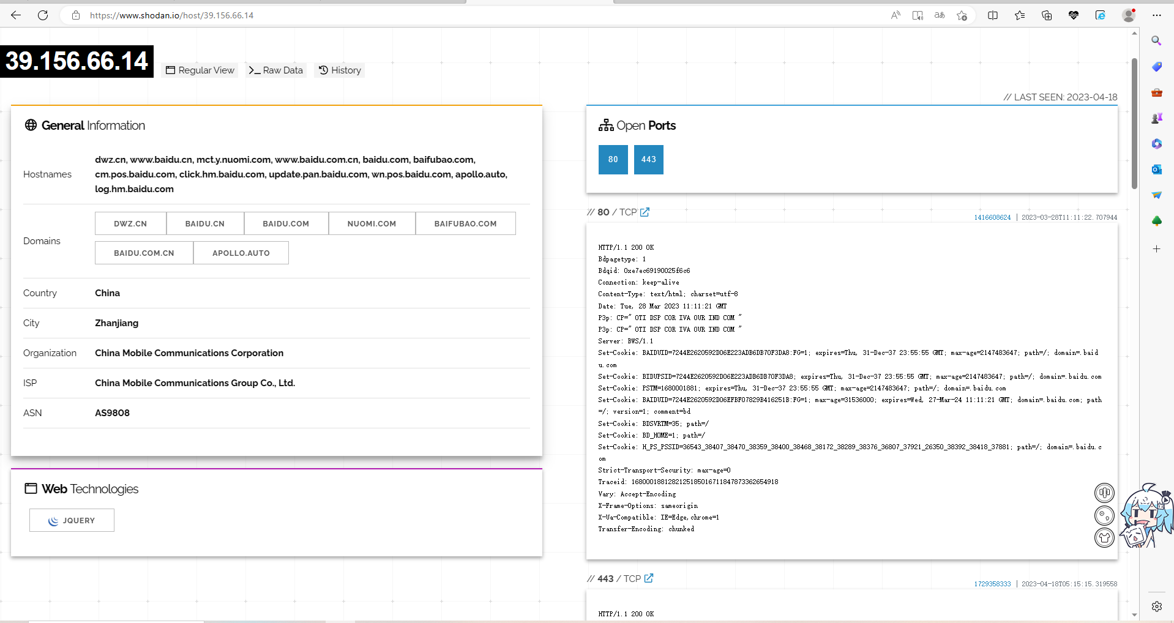Click the City value Zhanjiang

(x=116, y=323)
